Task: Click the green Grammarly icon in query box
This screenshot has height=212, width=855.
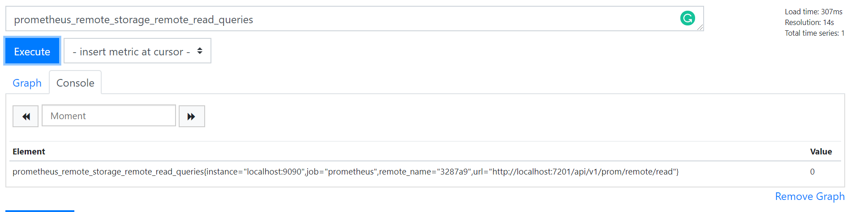Action: [x=687, y=18]
